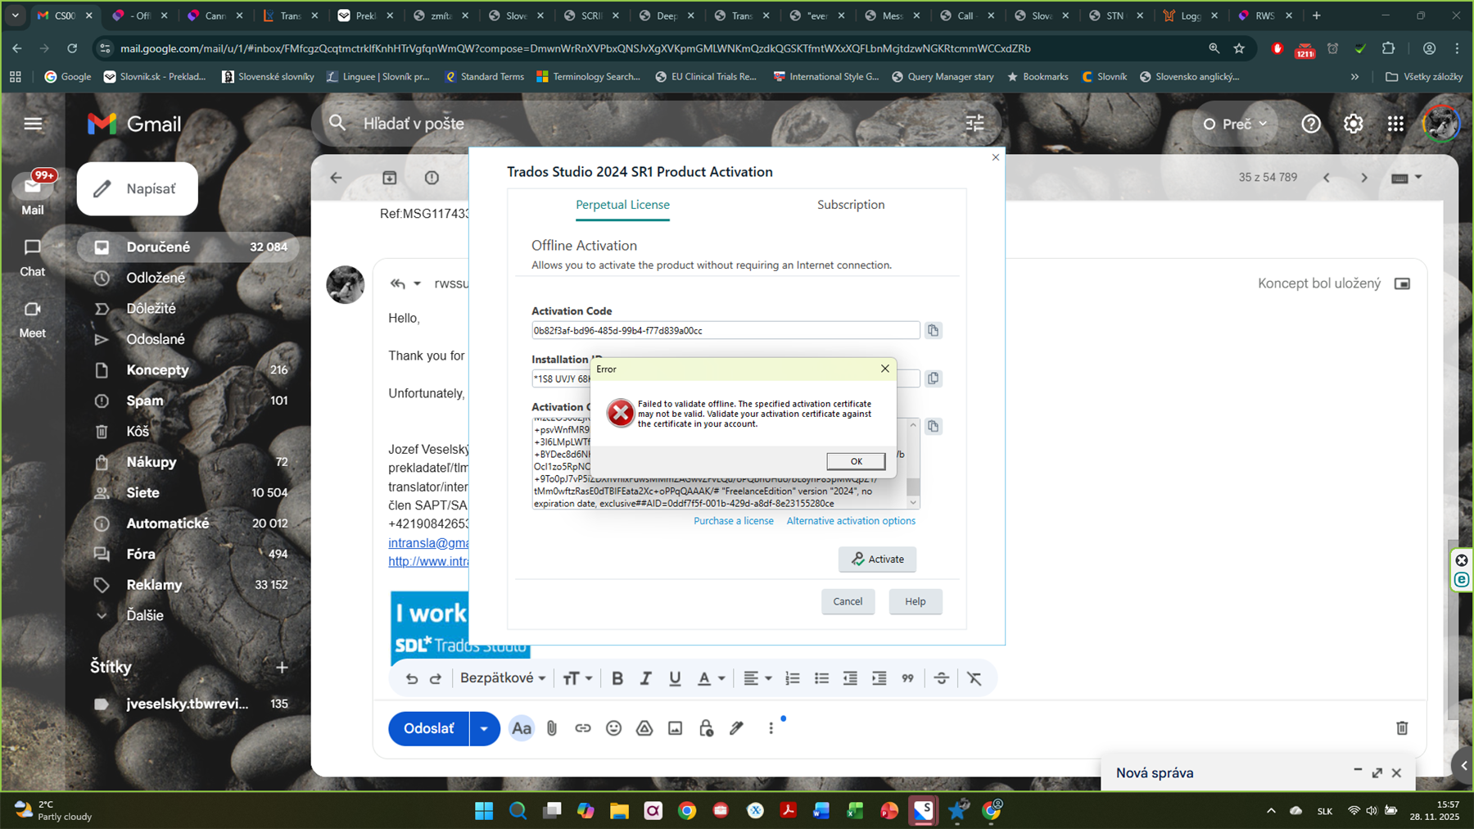Click the Activate button

pos(877,559)
